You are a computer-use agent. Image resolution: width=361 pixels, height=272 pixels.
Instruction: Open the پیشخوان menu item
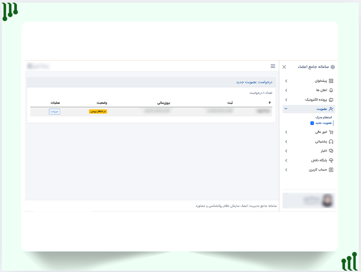(x=309, y=81)
